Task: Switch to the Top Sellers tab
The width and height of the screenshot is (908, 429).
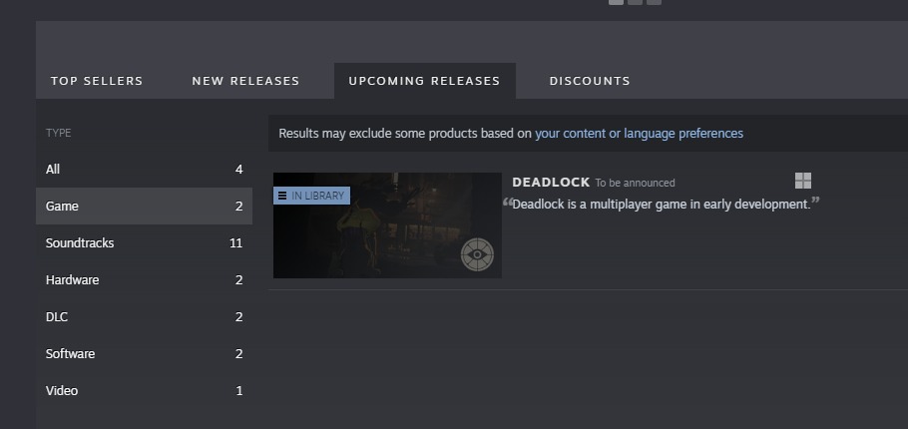Action: (x=97, y=81)
